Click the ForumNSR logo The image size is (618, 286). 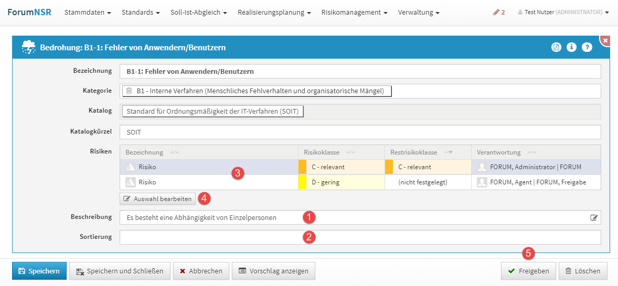(29, 12)
